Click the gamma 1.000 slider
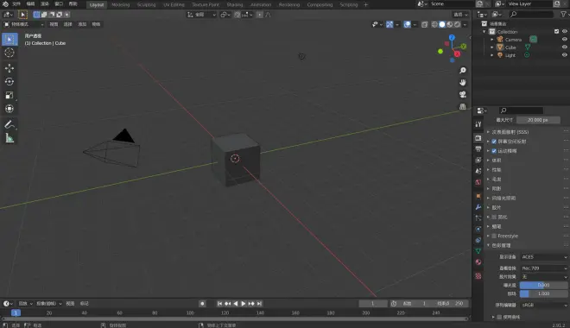The width and height of the screenshot is (570, 328). tap(543, 293)
